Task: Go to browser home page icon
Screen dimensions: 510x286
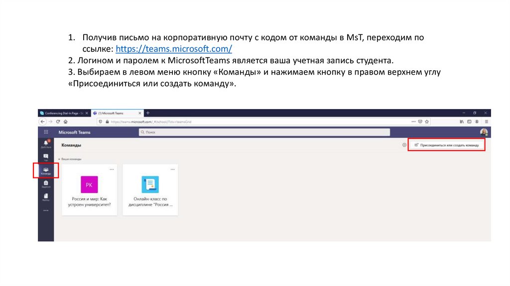Action: pyautogui.click(x=66, y=122)
